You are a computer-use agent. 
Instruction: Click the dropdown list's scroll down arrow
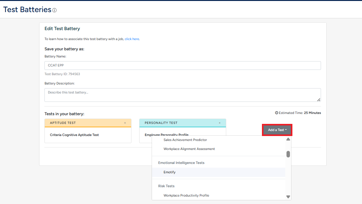288,197
